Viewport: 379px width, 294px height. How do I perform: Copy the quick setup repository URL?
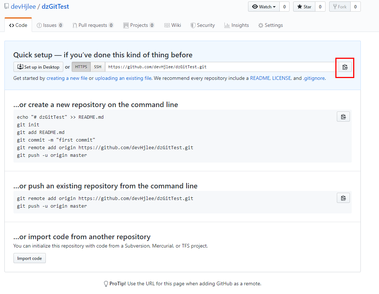[345, 67]
